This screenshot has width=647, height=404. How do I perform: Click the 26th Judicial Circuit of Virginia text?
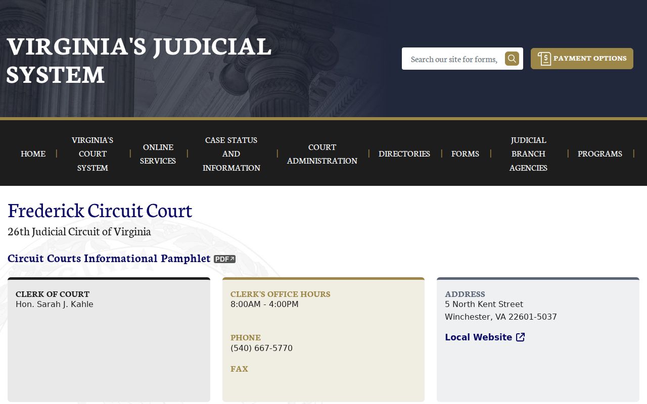click(x=79, y=232)
